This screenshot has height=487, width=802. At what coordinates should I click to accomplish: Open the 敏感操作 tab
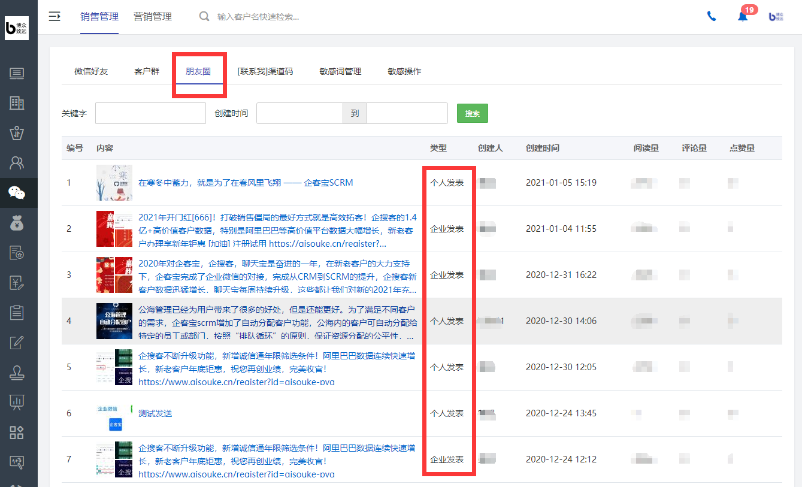[404, 71]
